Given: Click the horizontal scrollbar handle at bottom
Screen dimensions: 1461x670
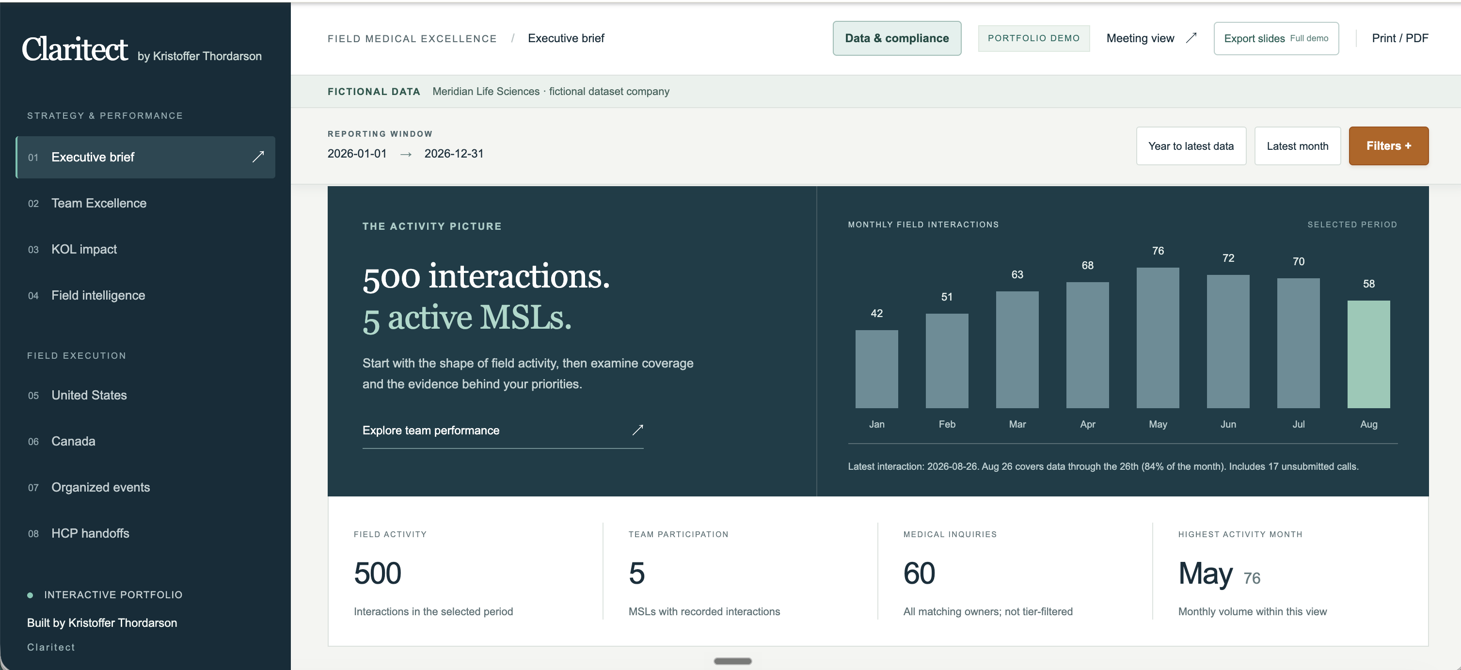Looking at the screenshot, I should [x=732, y=661].
